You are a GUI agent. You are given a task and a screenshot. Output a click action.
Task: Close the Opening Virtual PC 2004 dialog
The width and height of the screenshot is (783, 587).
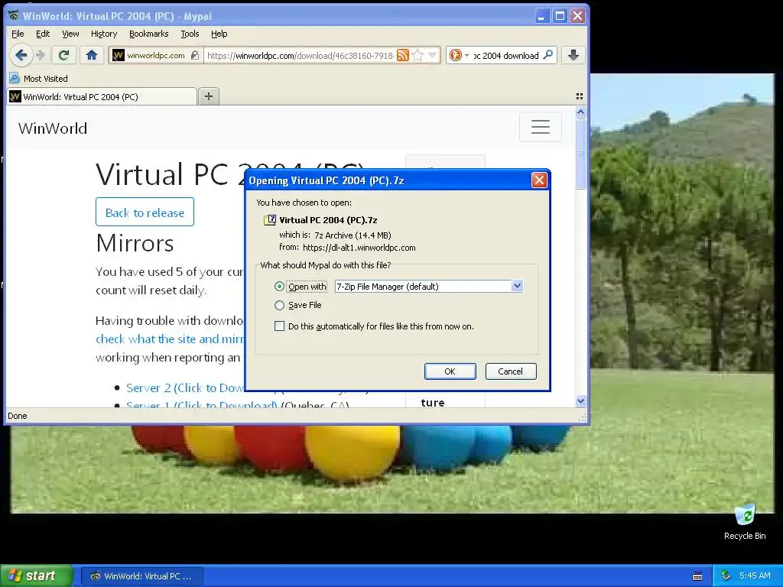coord(539,180)
